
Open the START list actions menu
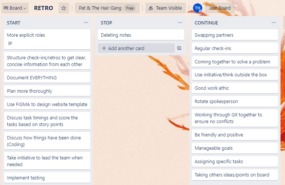[x=86, y=23]
